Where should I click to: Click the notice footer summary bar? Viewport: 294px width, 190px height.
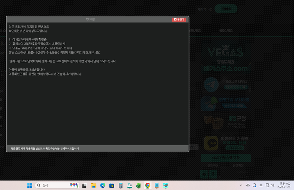click(97, 148)
